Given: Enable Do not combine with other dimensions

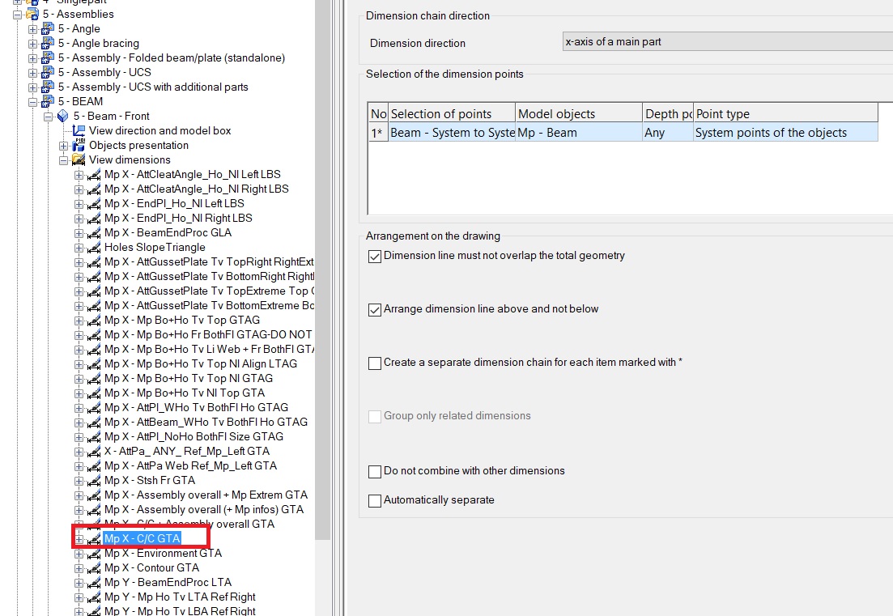Looking at the screenshot, I should click(x=375, y=470).
